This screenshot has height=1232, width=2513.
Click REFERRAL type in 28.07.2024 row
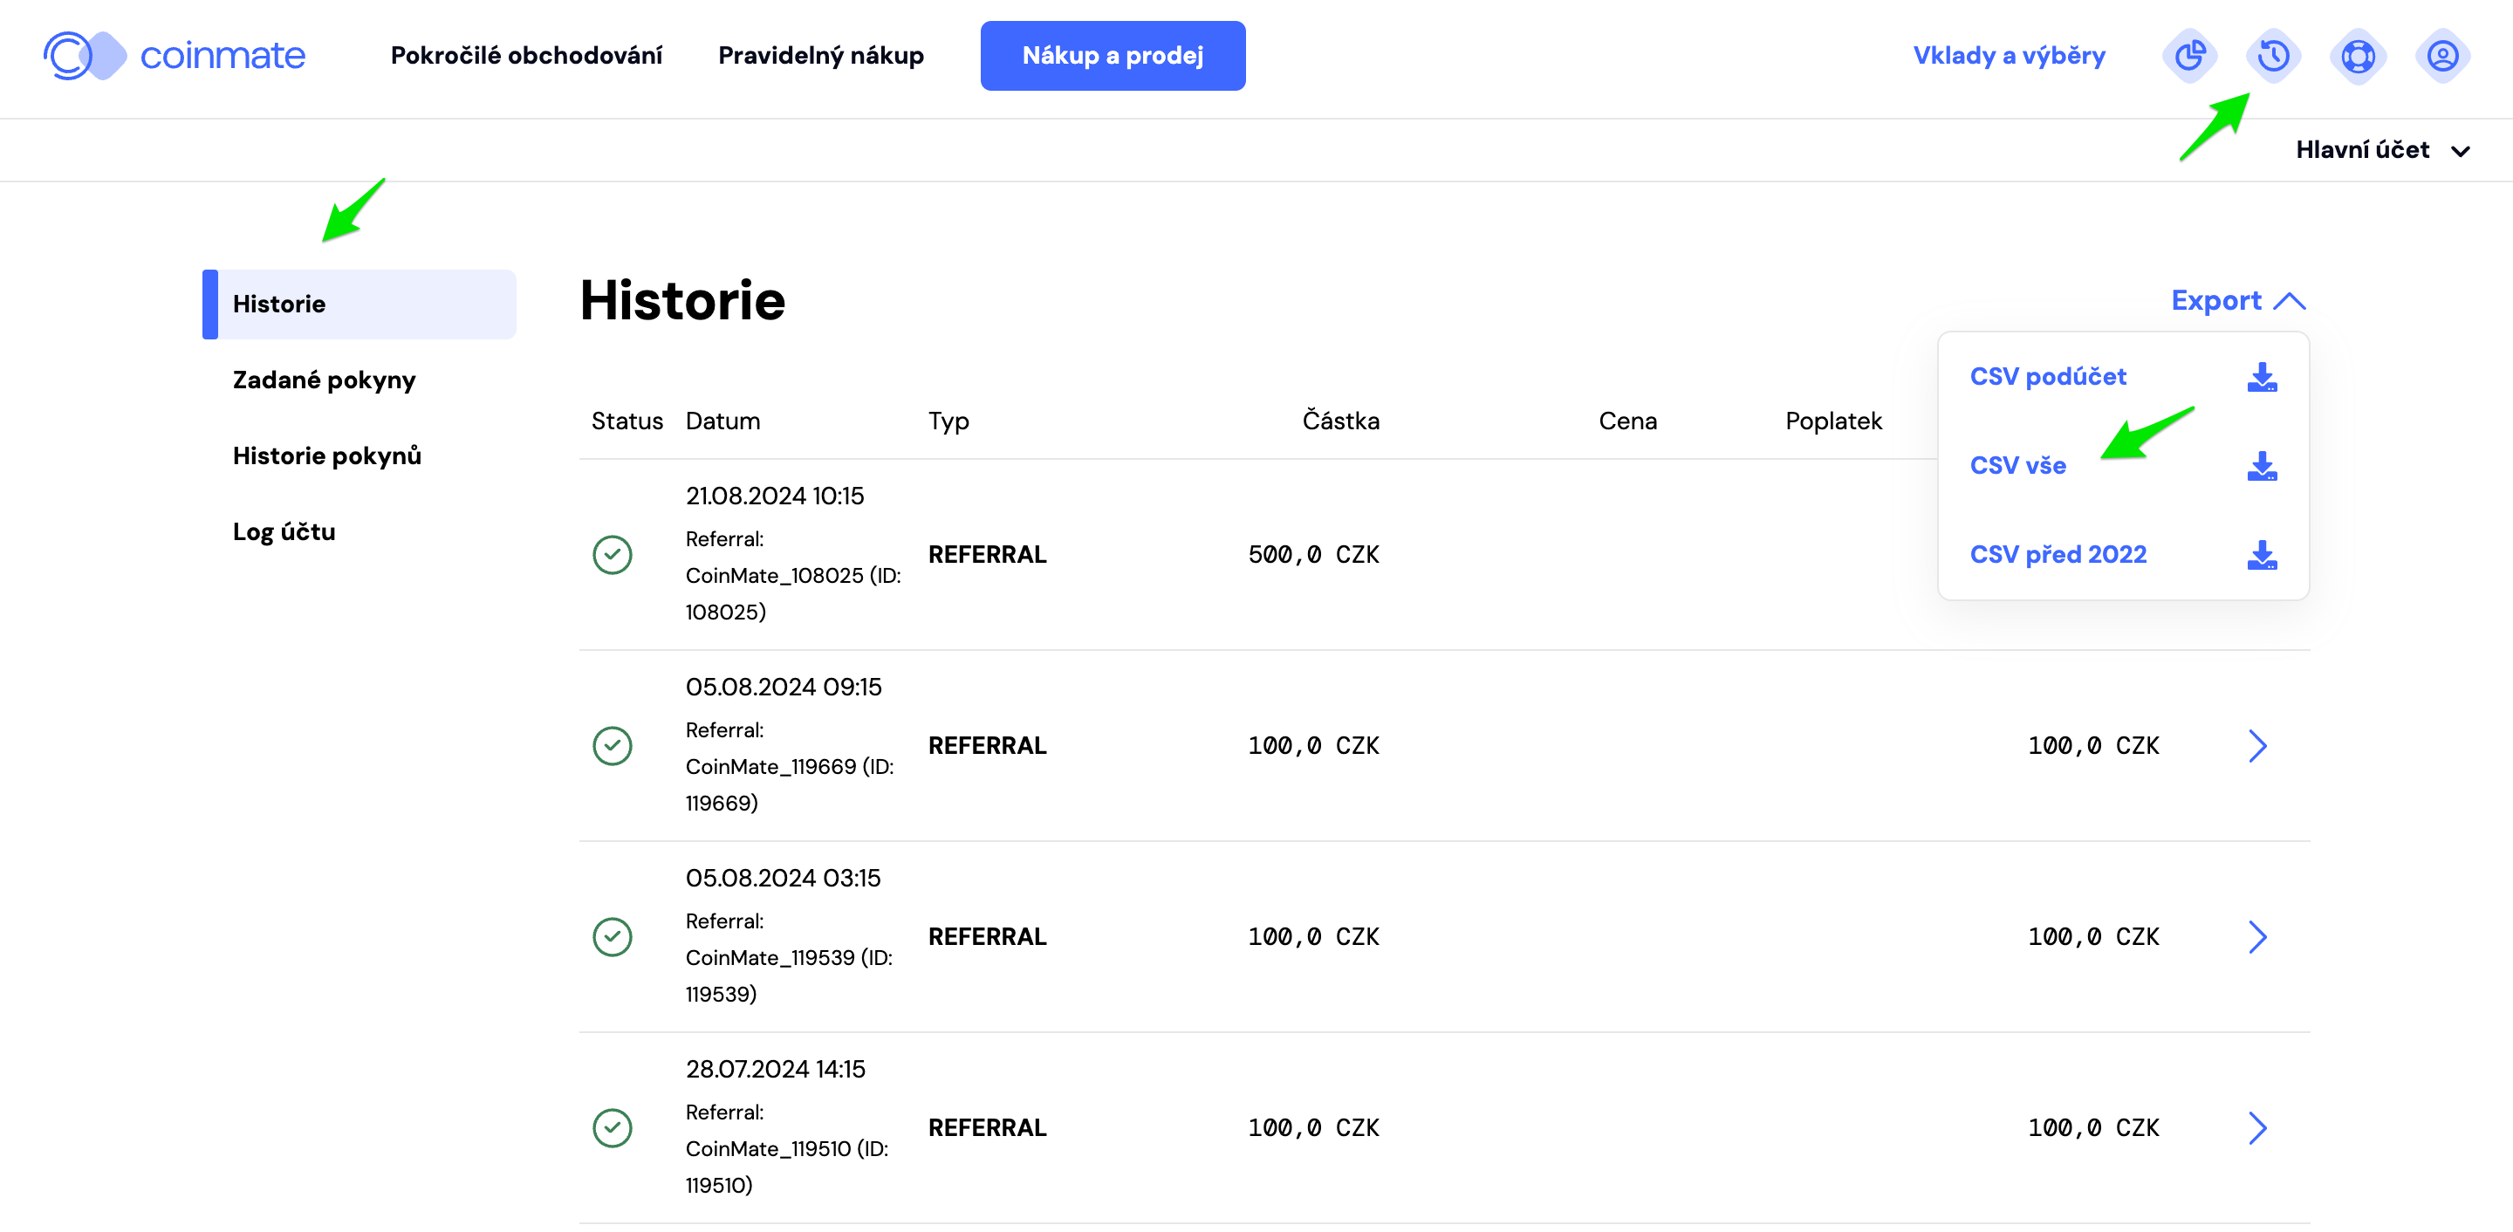tap(987, 1128)
